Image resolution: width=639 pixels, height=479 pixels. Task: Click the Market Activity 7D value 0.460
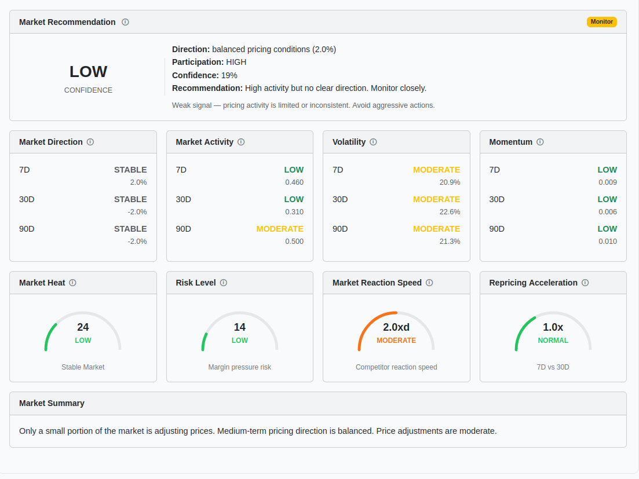coord(294,182)
